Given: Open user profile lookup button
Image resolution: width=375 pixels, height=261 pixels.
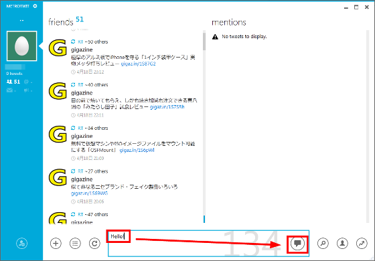Looking at the screenshot, I should [342, 244].
